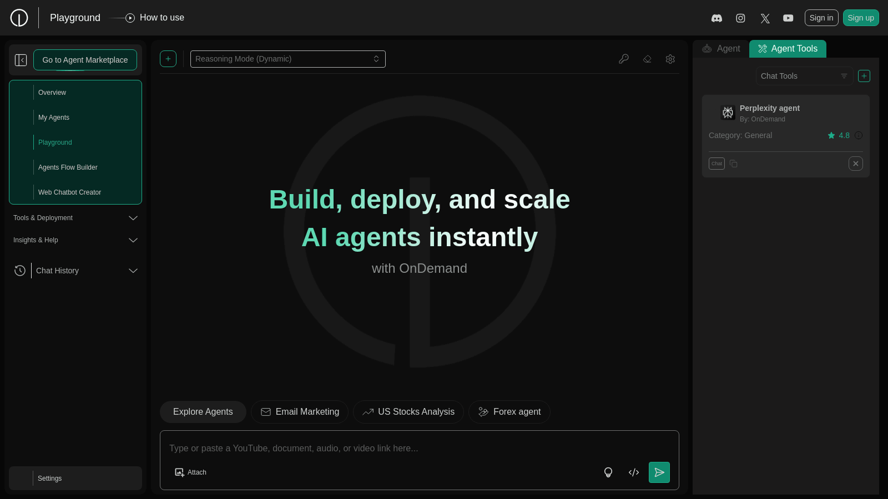Open the X (Twitter) link icon
The image size is (888, 499).
pos(765,18)
